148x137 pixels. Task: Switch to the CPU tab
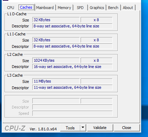pos(10,8)
